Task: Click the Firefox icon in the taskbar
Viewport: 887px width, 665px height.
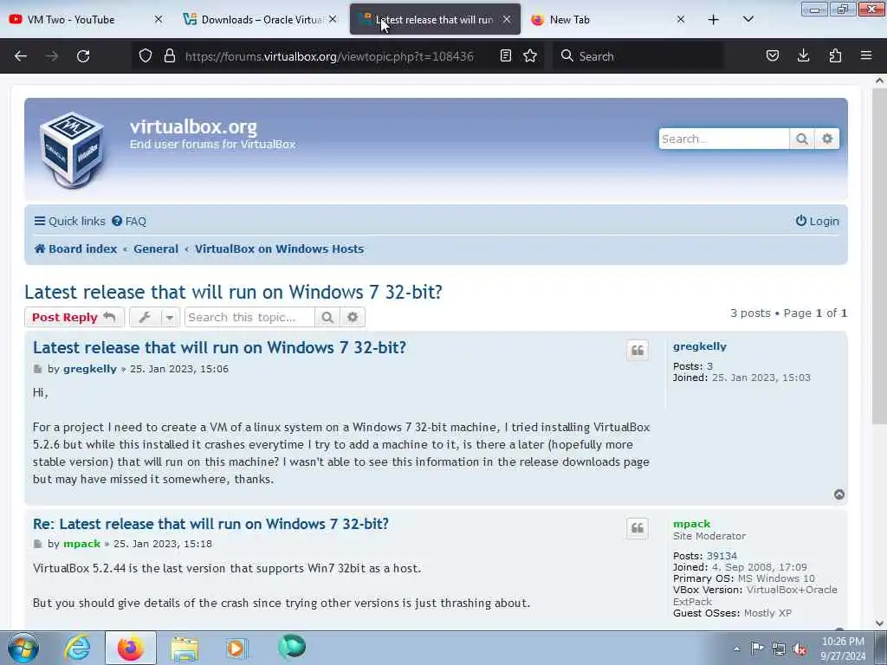Action: pyautogui.click(x=130, y=649)
